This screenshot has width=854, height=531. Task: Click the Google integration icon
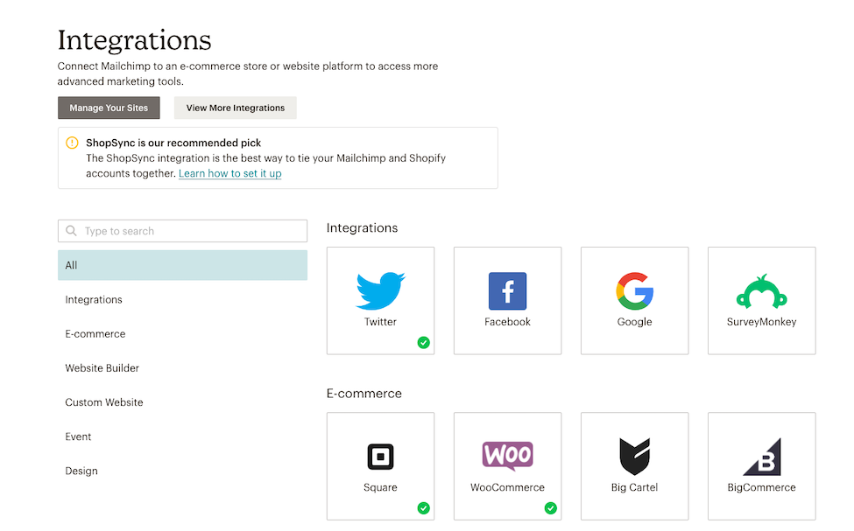[x=634, y=290]
